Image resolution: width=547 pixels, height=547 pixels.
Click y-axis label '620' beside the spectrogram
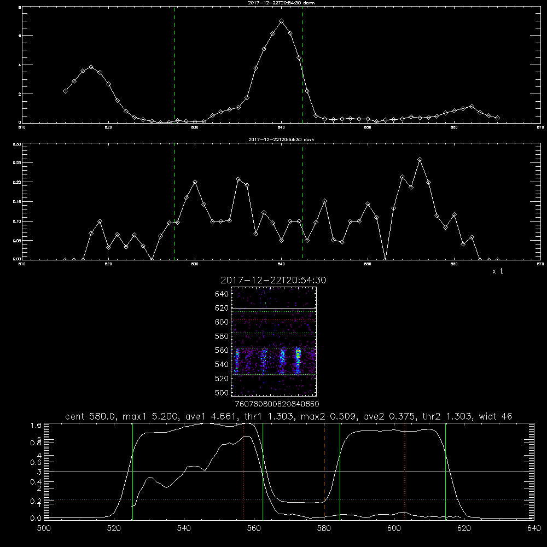pos(222,308)
